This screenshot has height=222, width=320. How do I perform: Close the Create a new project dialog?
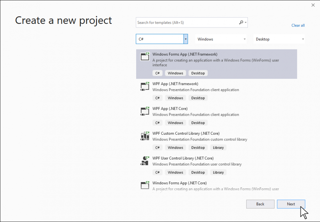tap(313, 5)
